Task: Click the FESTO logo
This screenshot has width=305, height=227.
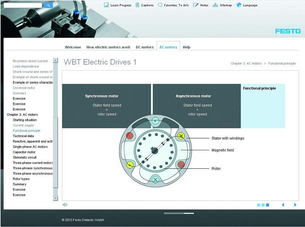Action: click(288, 31)
